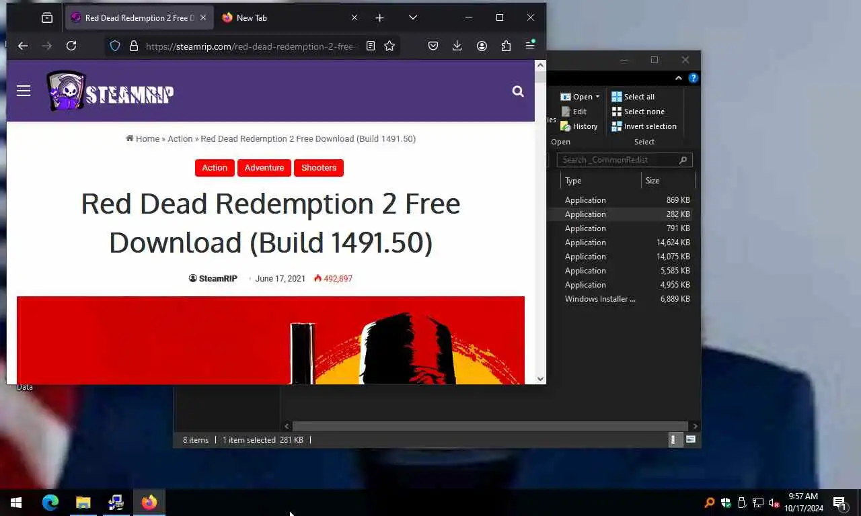Viewport: 861px width, 516px height.
Task: Go back using Firefox back arrow
Action: tap(23, 46)
